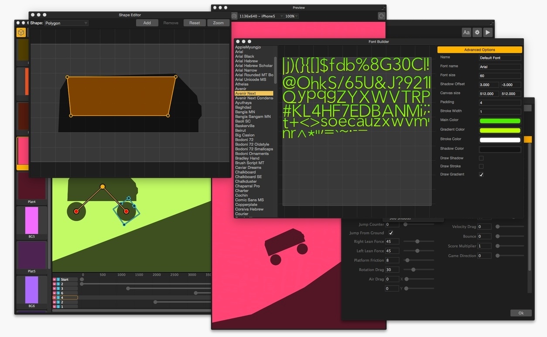Enable the Draw Shadow checkbox

click(481, 158)
